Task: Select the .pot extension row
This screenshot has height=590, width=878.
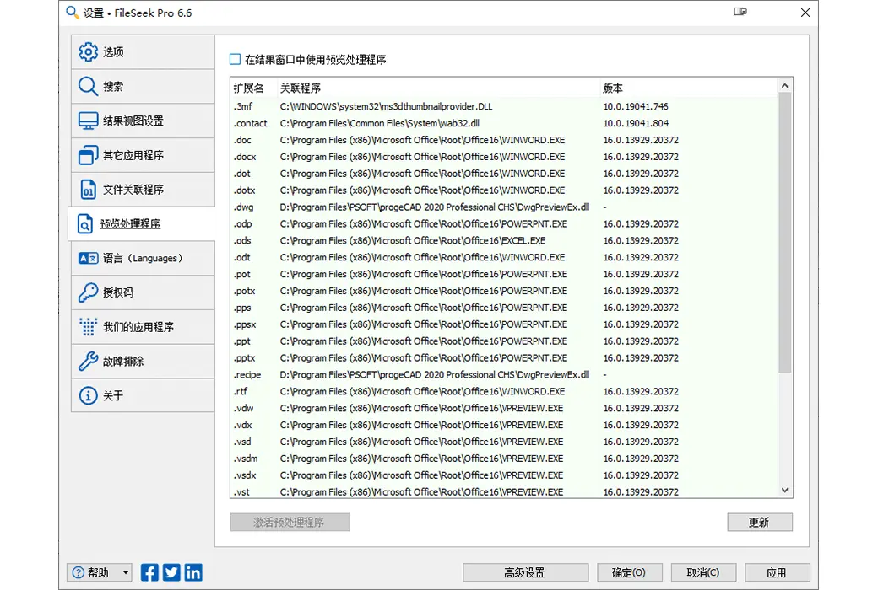Action: 504,274
